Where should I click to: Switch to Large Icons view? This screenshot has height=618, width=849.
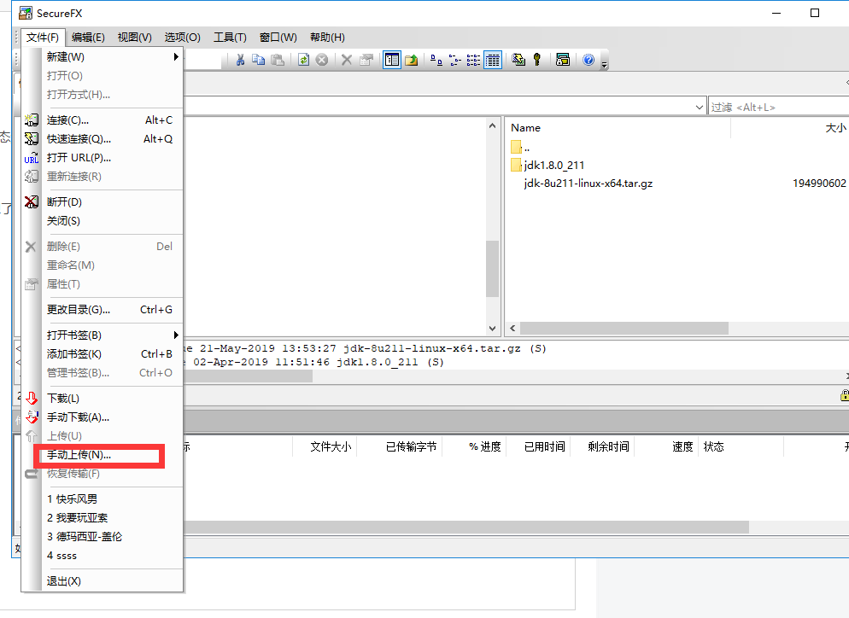click(436, 60)
